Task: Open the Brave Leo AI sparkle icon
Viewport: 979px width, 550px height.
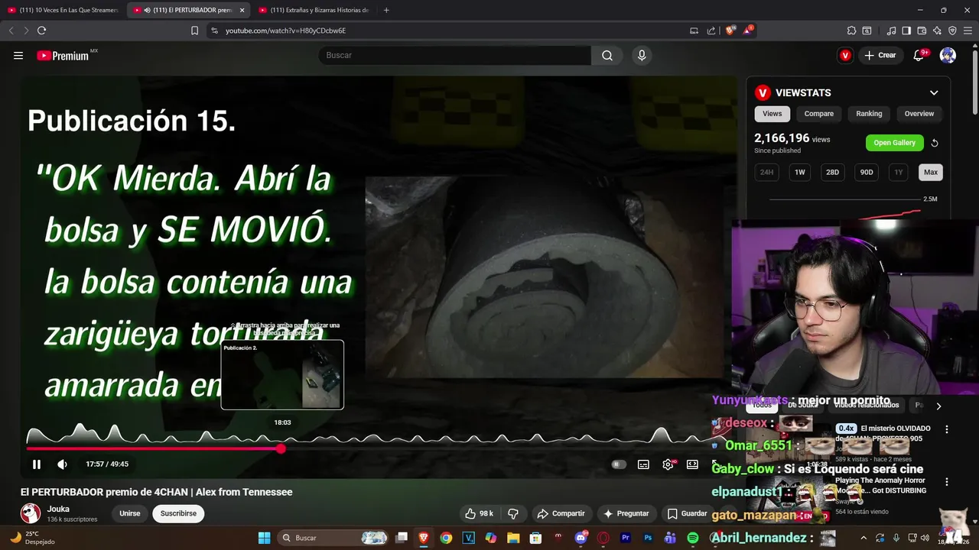Action: [x=937, y=31]
